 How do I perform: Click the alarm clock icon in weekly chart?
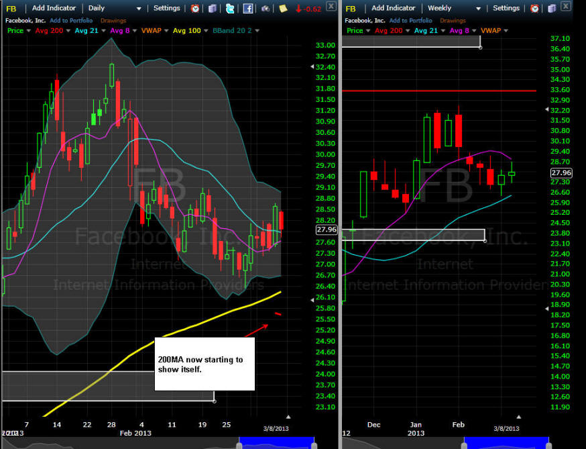[534, 9]
